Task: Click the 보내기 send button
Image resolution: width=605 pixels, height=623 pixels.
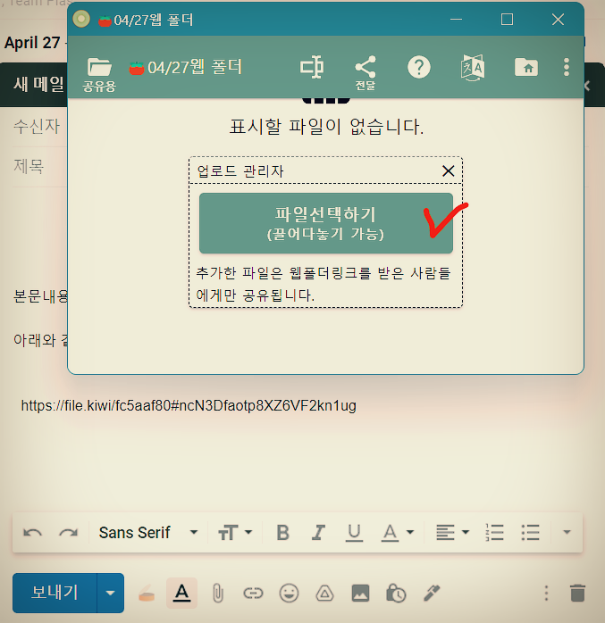Action: tap(55, 593)
